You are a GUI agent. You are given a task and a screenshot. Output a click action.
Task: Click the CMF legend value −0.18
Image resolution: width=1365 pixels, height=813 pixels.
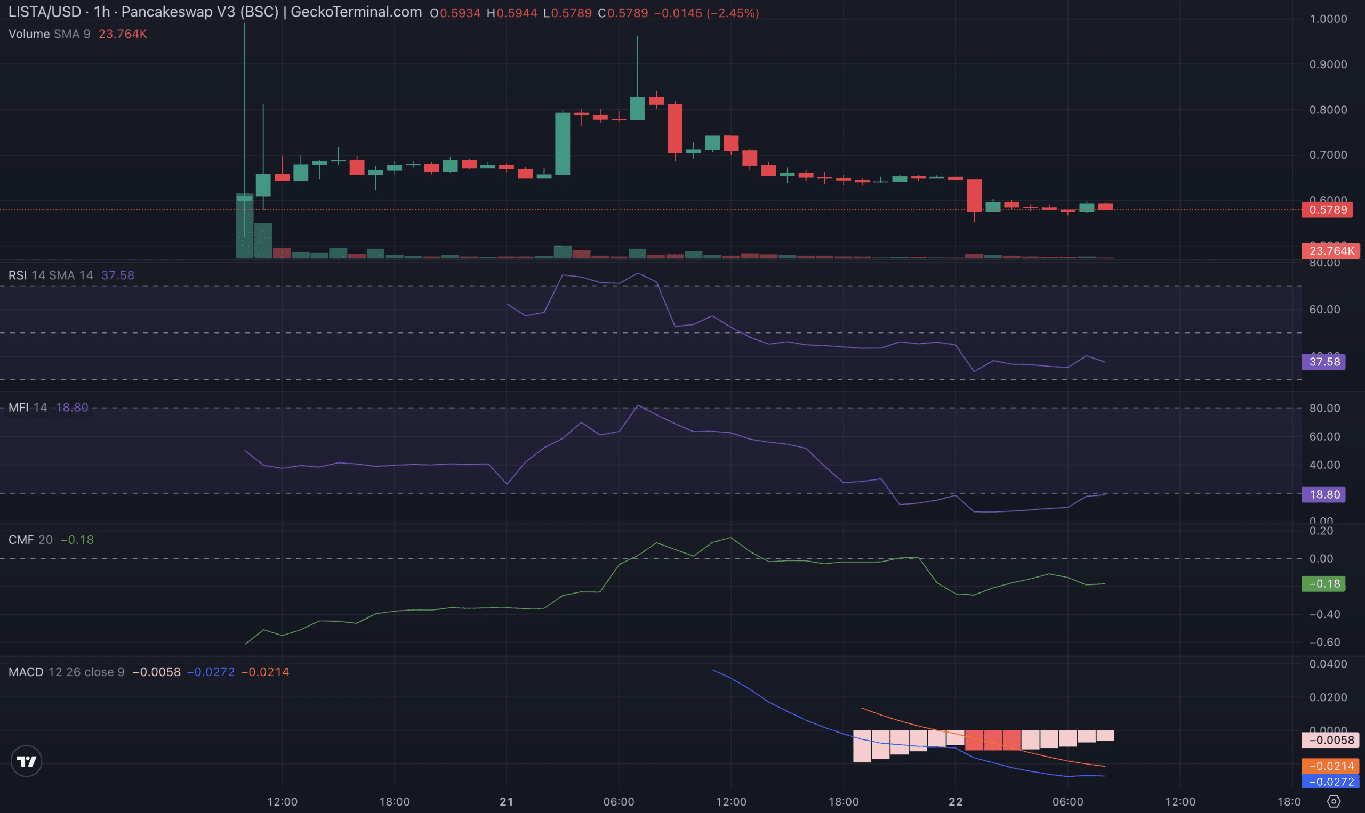(77, 540)
